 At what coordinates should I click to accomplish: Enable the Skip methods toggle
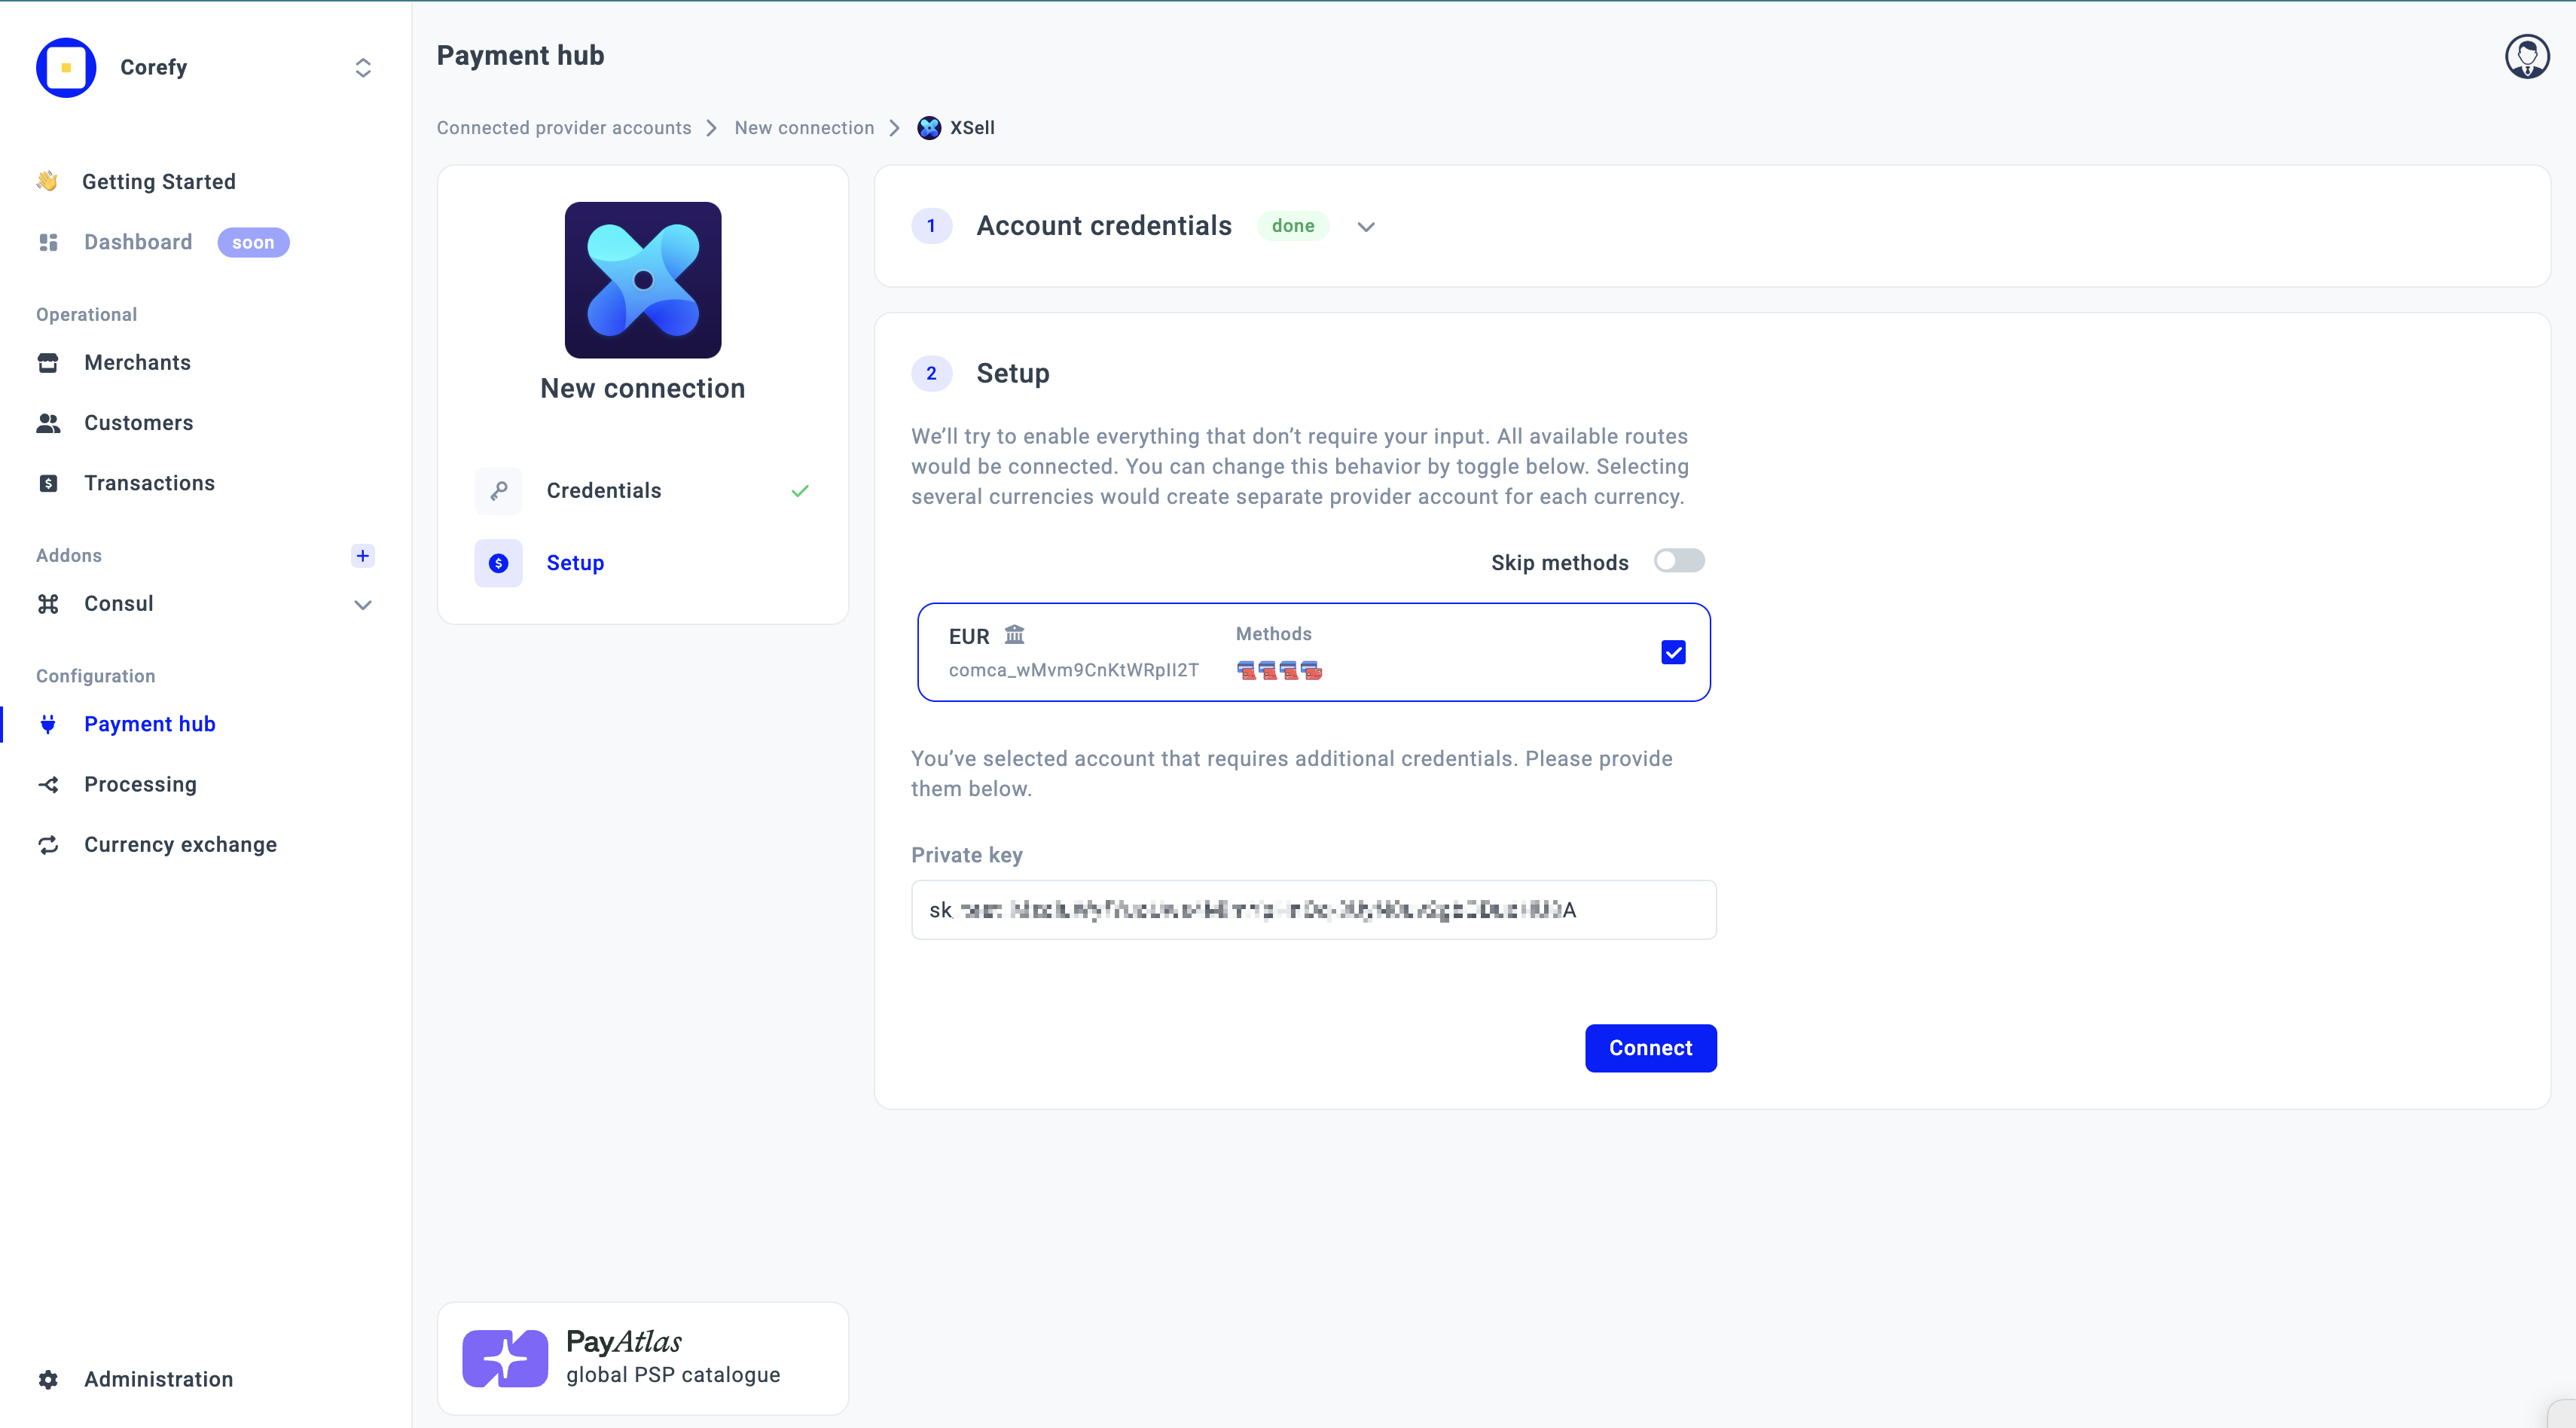(1678, 561)
